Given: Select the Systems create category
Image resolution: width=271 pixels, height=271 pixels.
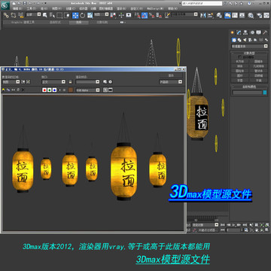Looking at the screenshot, I should coord(266,40).
